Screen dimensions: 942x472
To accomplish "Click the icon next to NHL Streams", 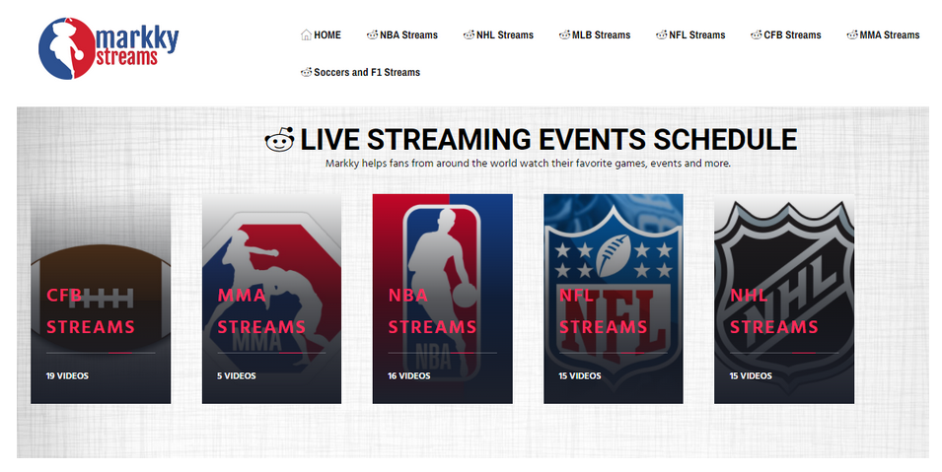I will (469, 35).
